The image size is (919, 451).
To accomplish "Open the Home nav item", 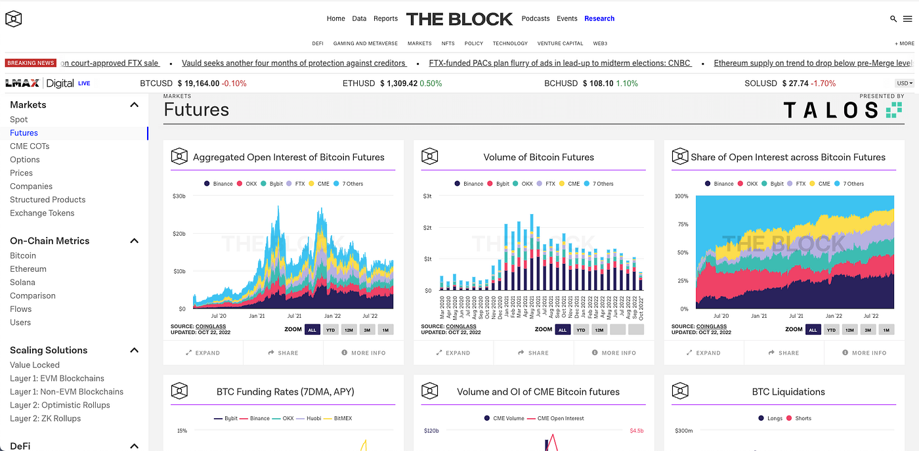I will coord(335,18).
